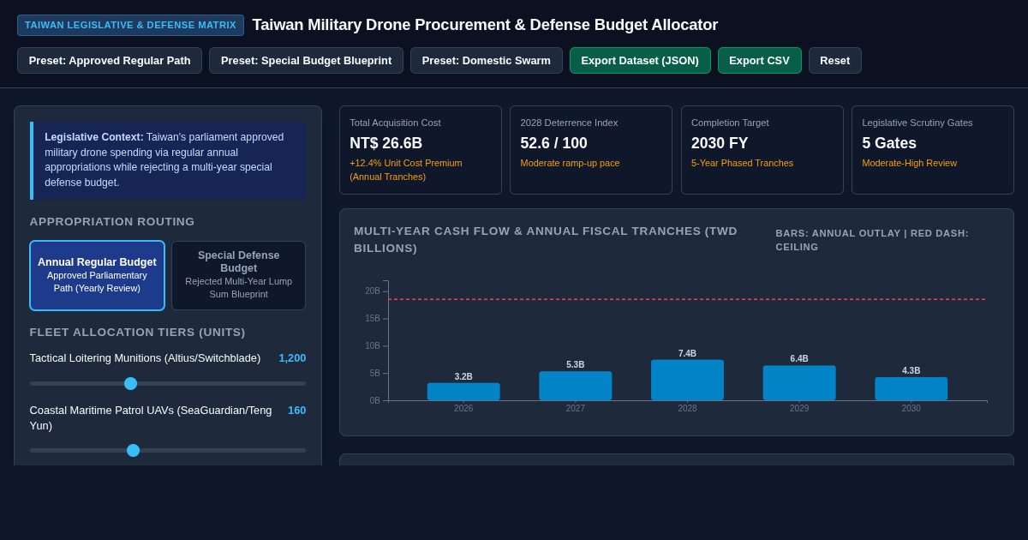The height and width of the screenshot is (540, 1028).
Task: Select Annual Regular Budget routing option
Action: click(x=97, y=275)
